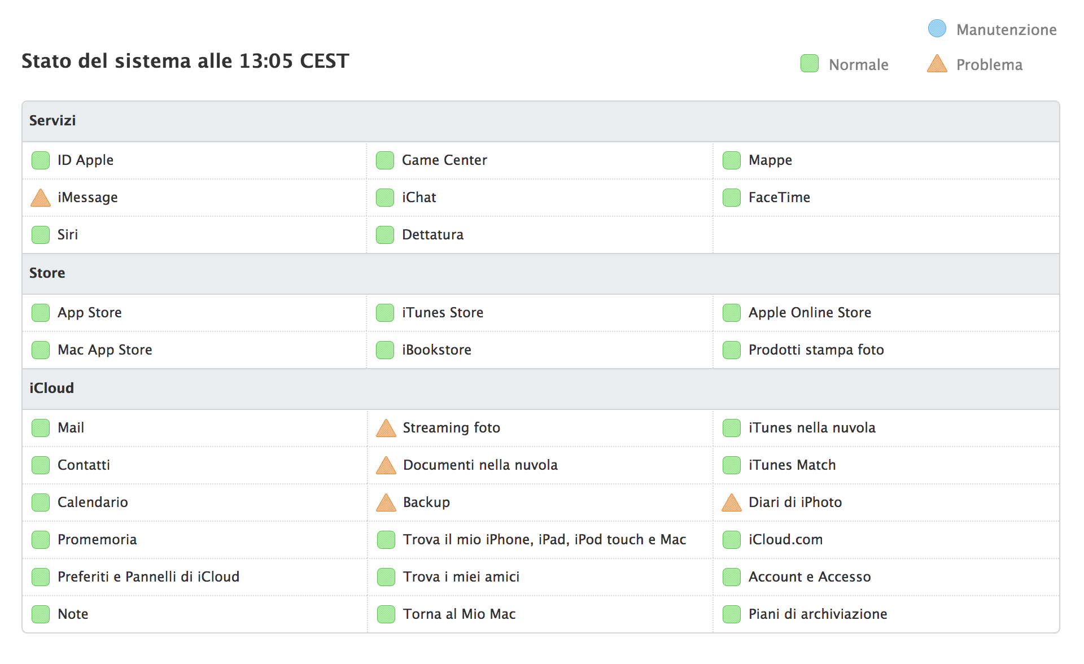Image resolution: width=1084 pixels, height=664 pixels.
Task: Click the orange triangle next to Diari di iPhoto
Action: tap(732, 503)
